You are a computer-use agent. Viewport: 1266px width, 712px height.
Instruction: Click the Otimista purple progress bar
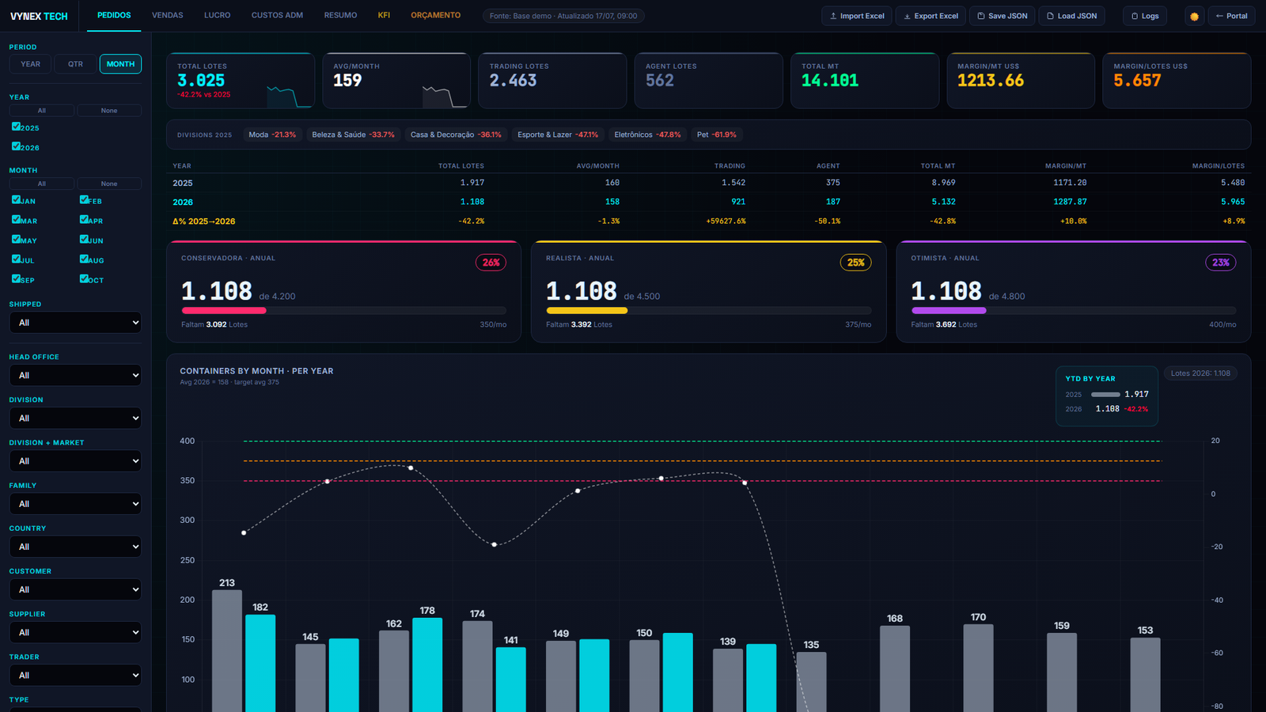coord(949,311)
